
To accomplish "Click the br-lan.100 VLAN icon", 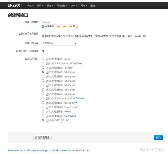I will [47, 64].
